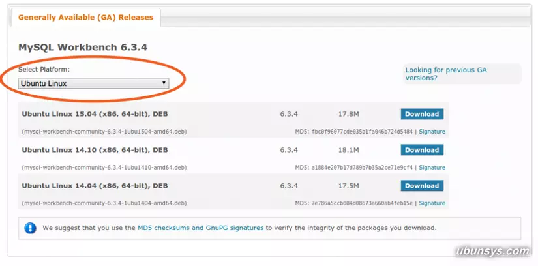Click the filename mysql-workbench-community-6.3.4-1ubu1504-amd64.deb
Screen dimensions: 538x266
click(104, 132)
